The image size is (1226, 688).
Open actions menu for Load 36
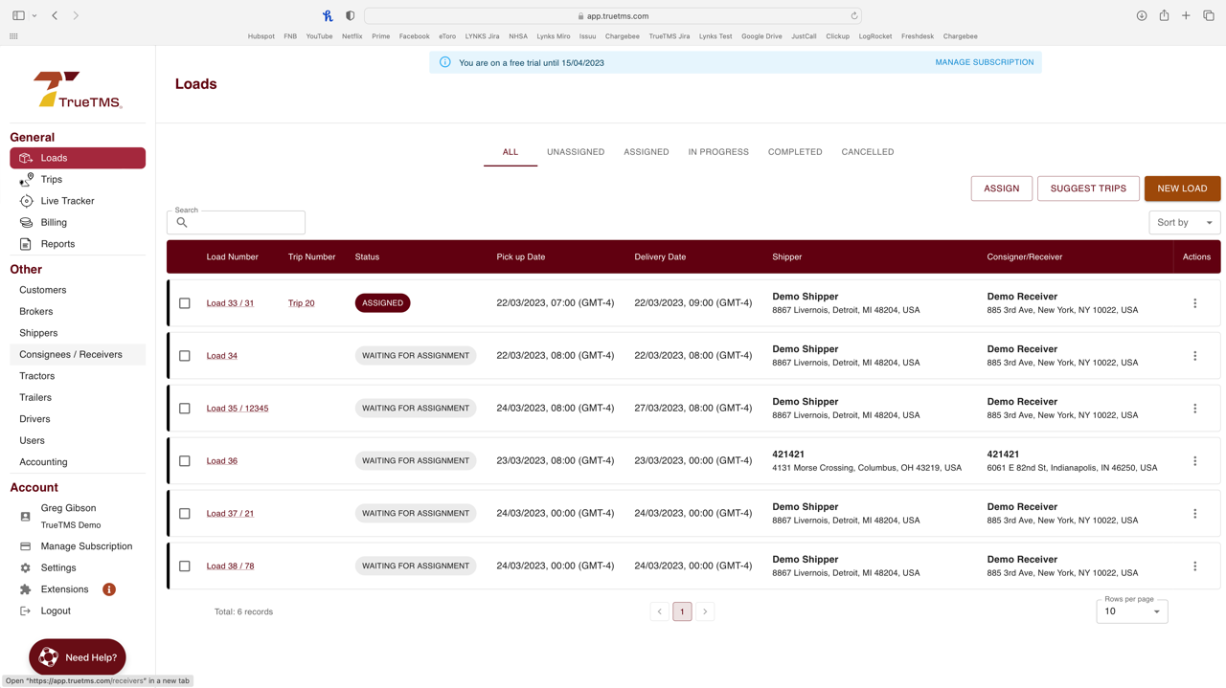pos(1194,461)
